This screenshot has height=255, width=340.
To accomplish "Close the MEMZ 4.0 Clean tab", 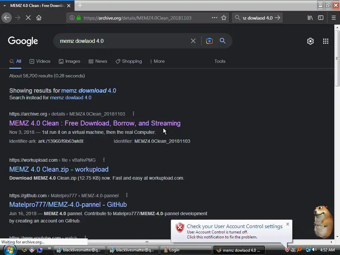I will click(69, 6).
